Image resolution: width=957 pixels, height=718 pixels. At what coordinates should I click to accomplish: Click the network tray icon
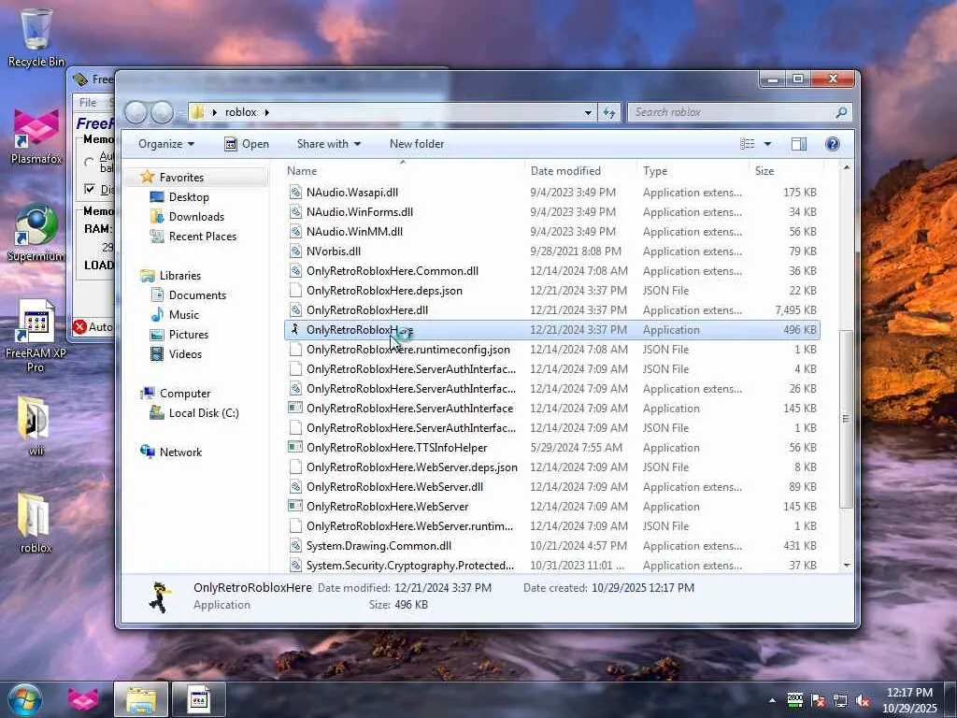pyautogui.click(x=840, y=701)
